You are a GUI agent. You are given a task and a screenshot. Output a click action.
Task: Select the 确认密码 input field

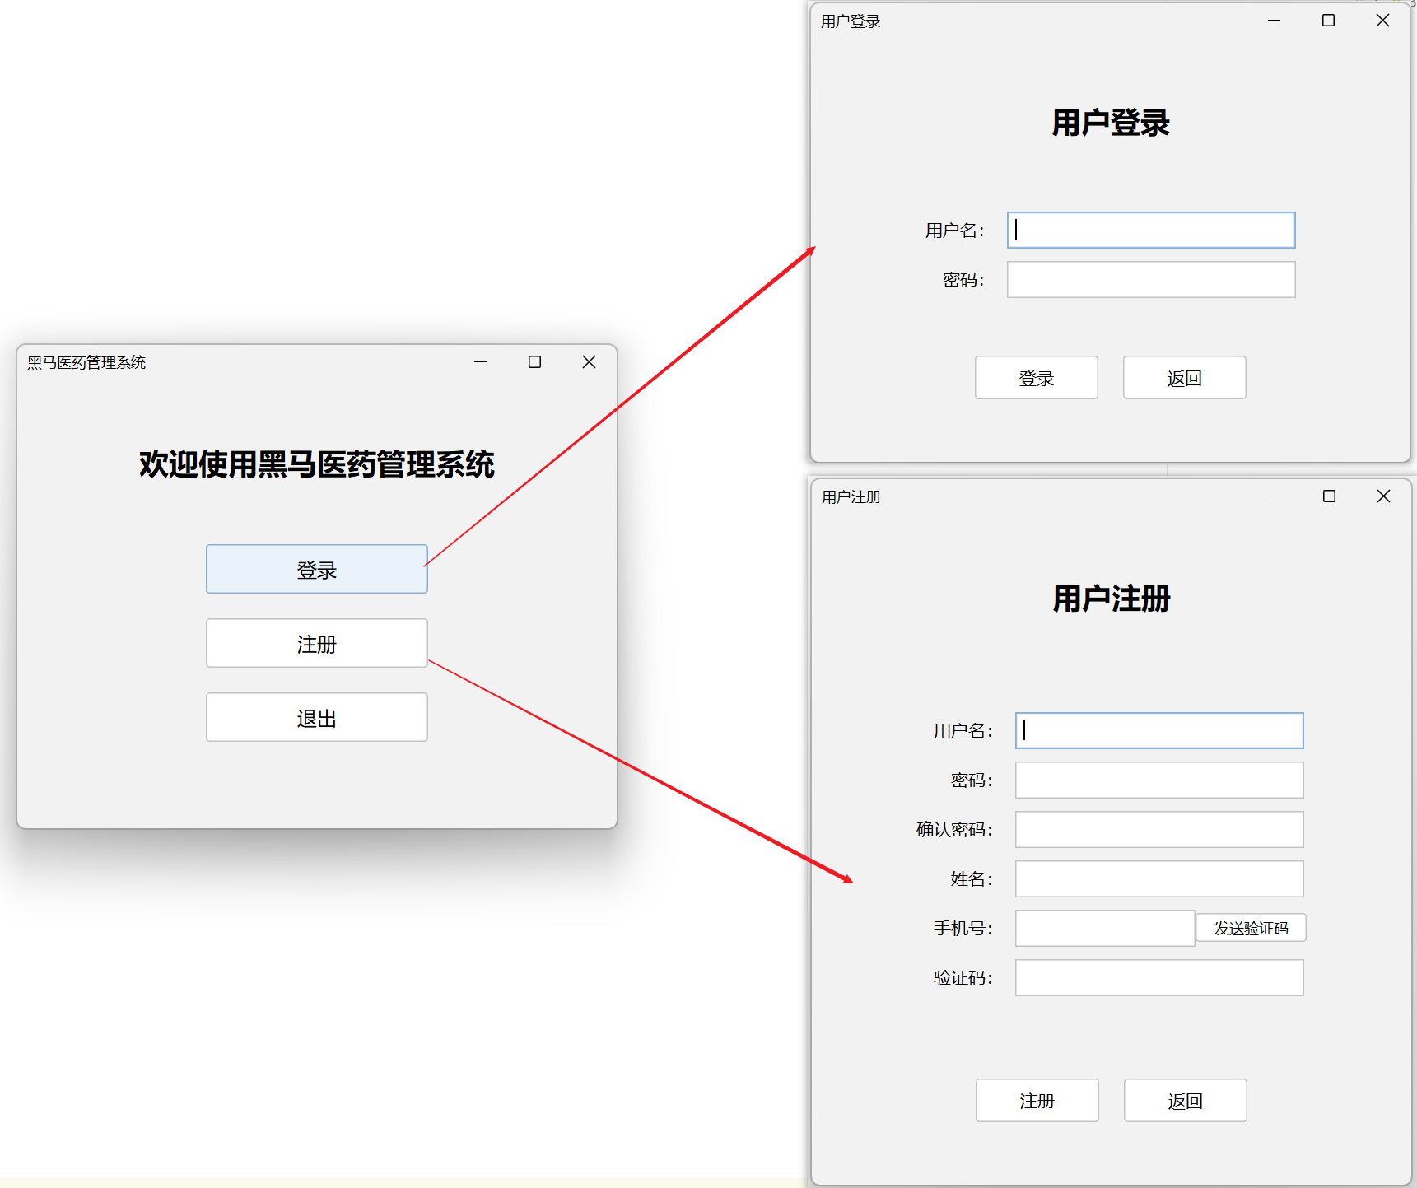pos(1158,830)
